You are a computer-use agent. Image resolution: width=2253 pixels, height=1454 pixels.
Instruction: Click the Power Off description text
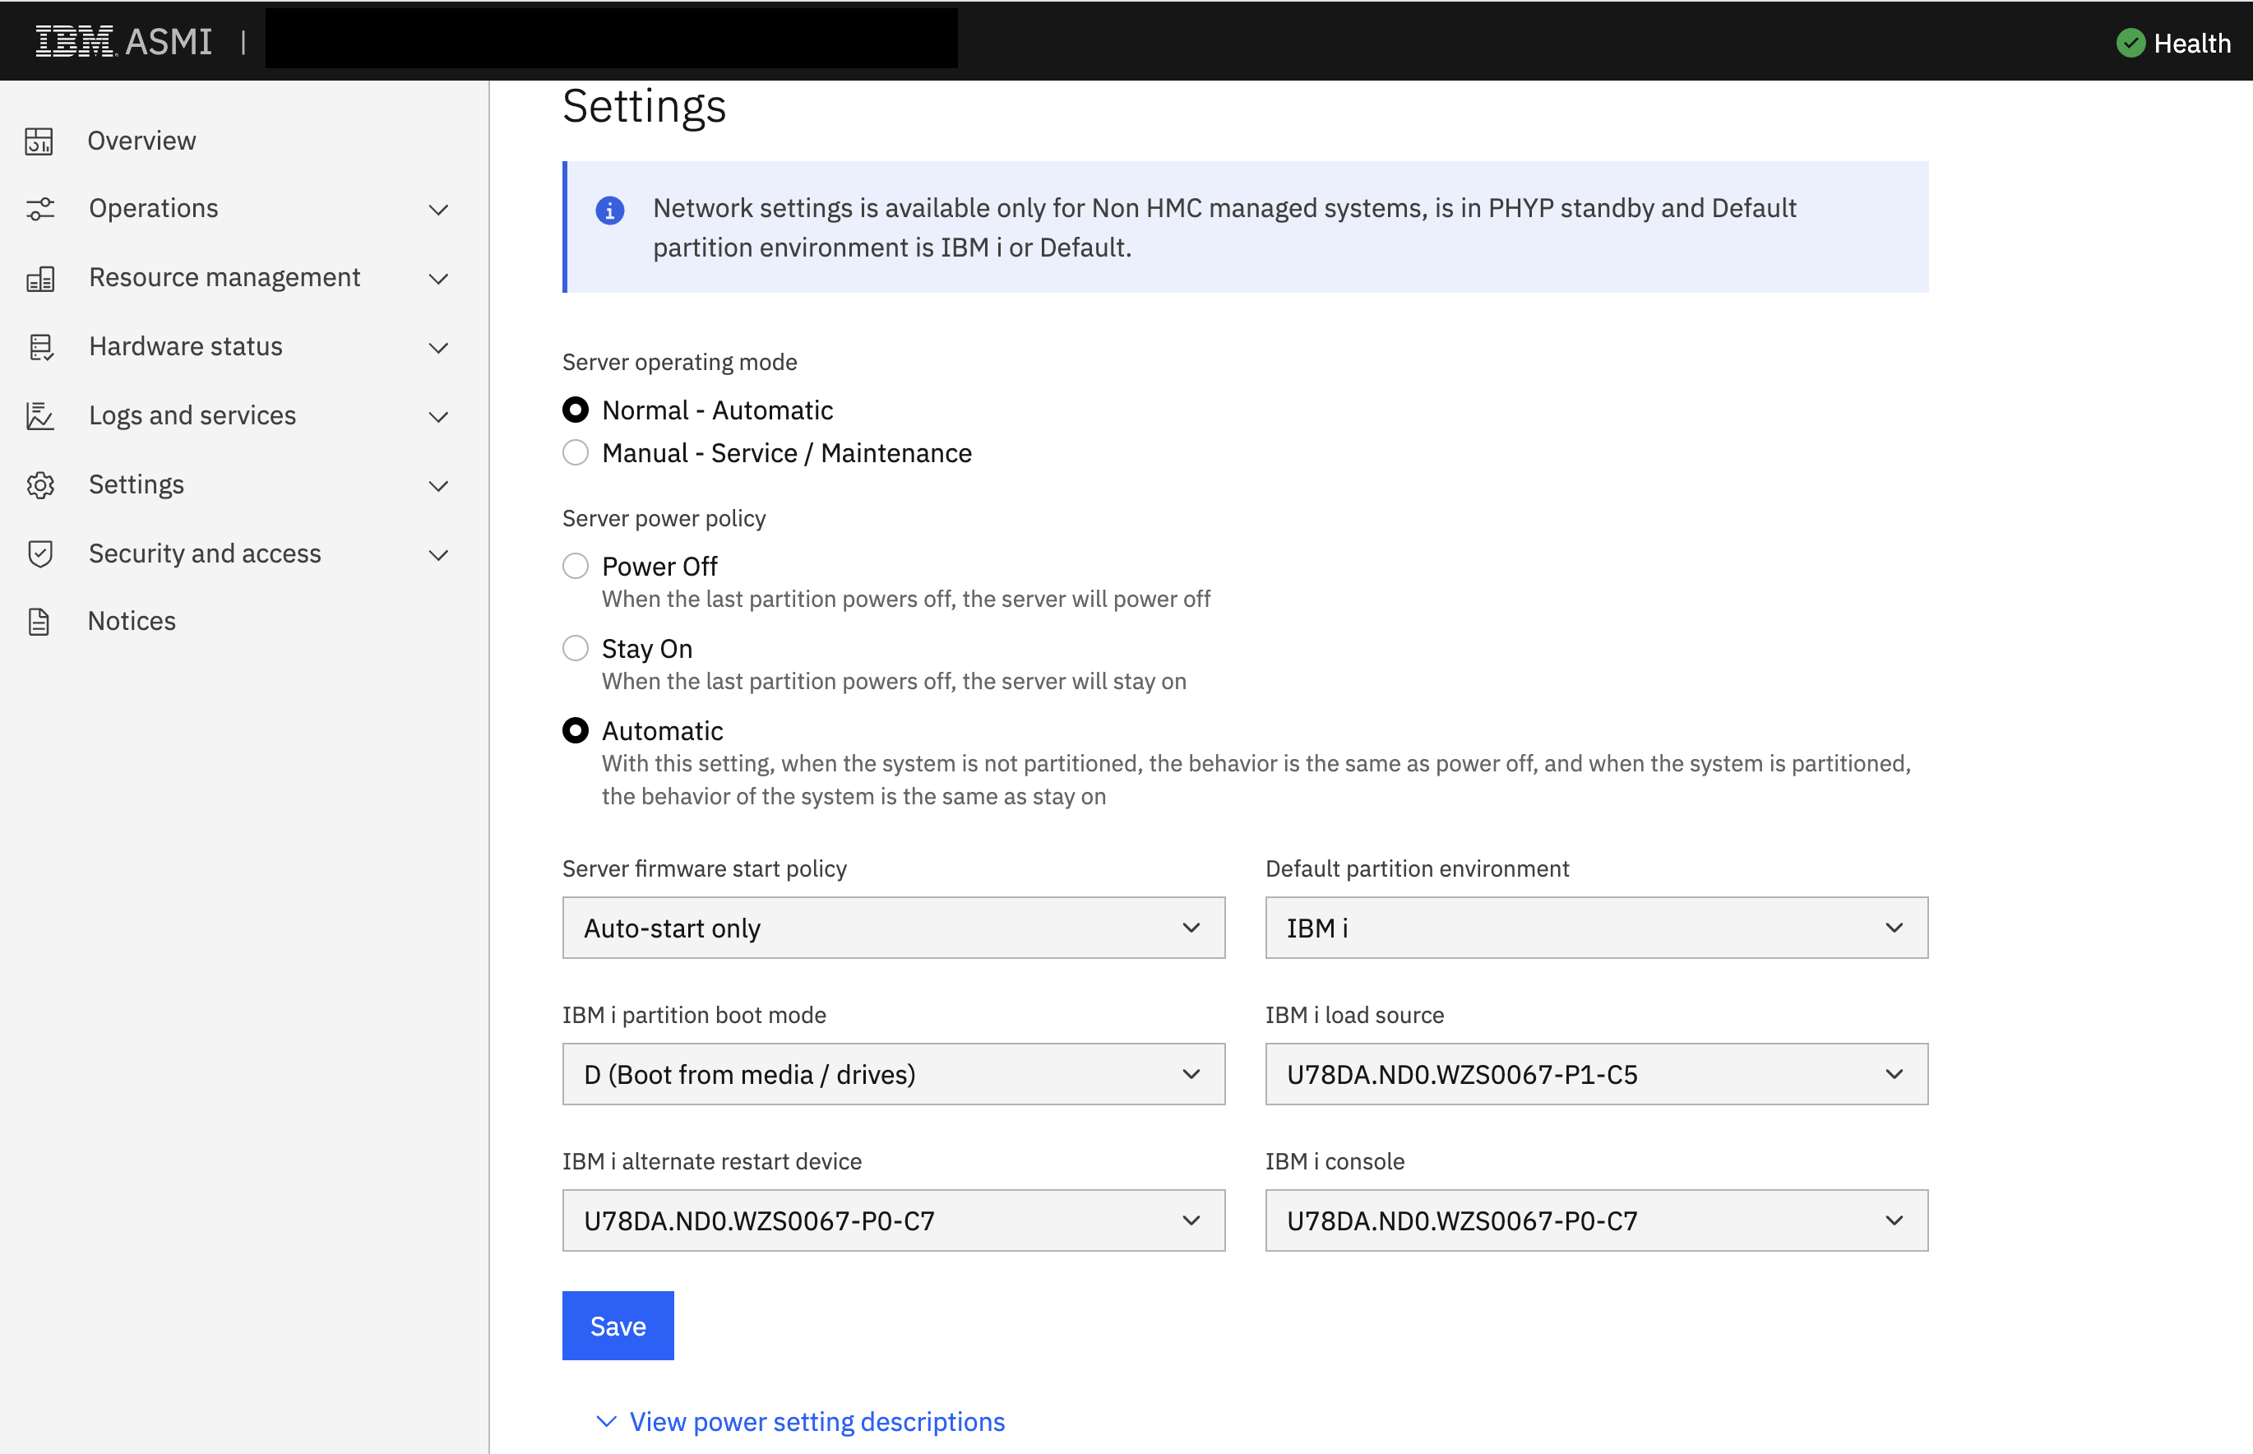[x=906, y=600]
